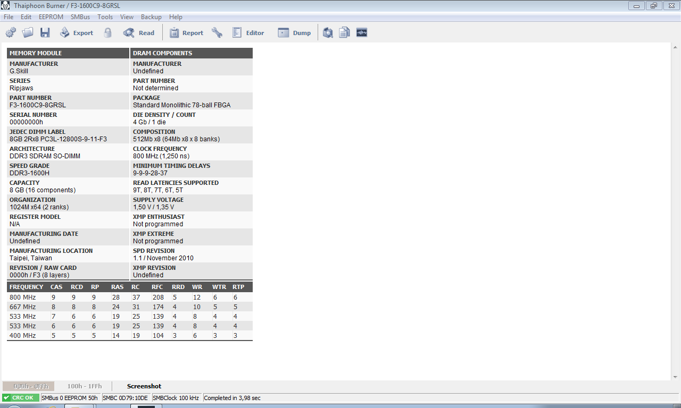The height and width of the screenshot is (408, 681).
Task: Select the 667 MHz timing row
Action: [130, 307]
